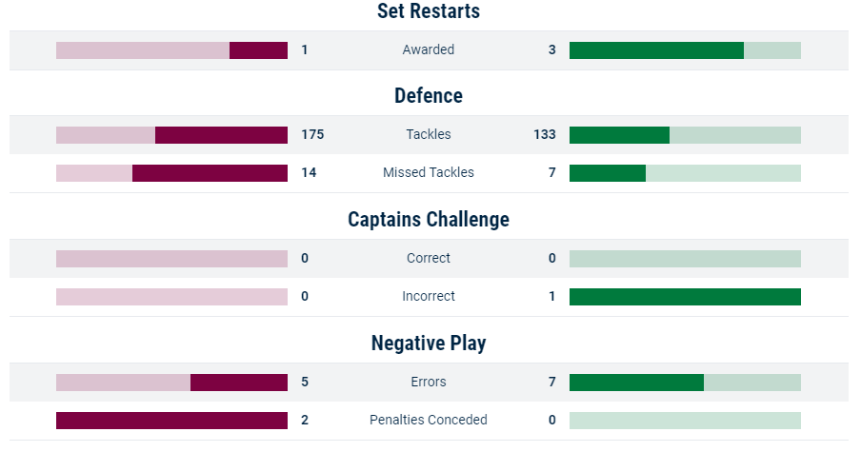Open the Defence section heading

pos(429,95)
